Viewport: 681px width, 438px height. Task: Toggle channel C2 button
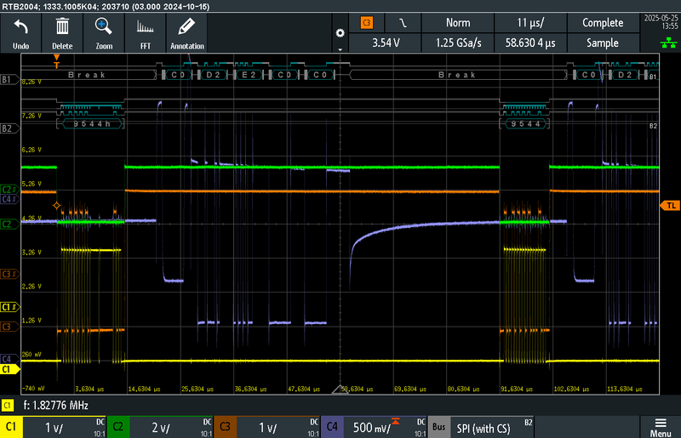tap(118, 427)
